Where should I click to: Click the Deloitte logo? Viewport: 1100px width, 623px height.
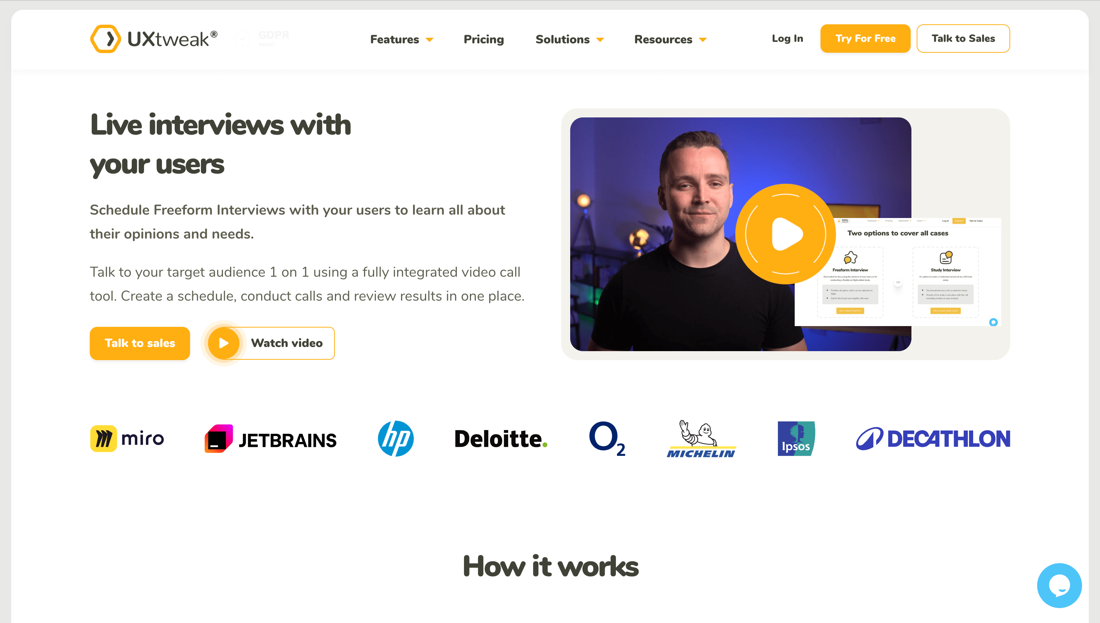pyautogui.click(x=501, y=439)
